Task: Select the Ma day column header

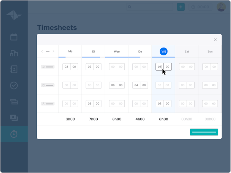Action: (70, 52)
